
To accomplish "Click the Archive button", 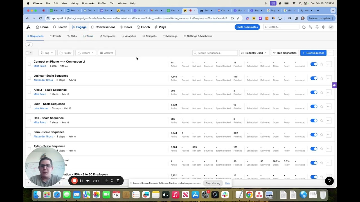I will (107, 53).
